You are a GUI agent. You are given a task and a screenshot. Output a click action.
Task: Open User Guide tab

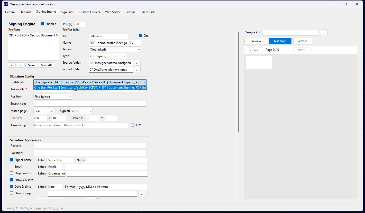[148, 12]
